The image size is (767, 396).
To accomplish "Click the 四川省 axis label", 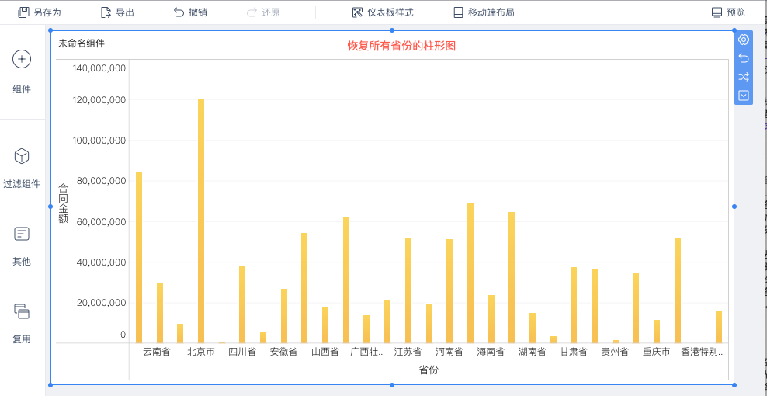I will click(x=242, y=352).
